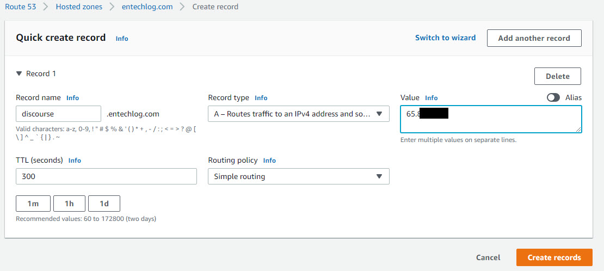Open the Route 53 breadcrumb link

[21, 7]
